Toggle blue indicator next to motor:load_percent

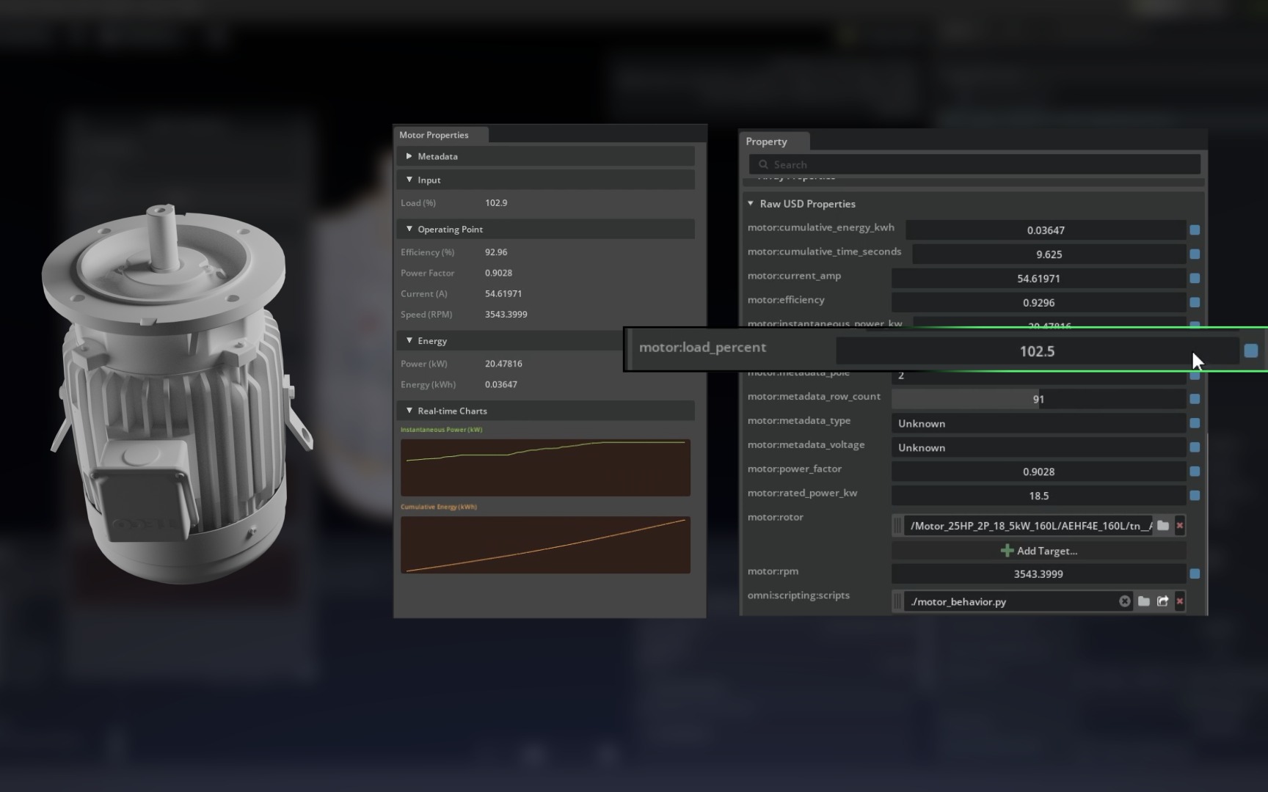(x=1251, y=351)
